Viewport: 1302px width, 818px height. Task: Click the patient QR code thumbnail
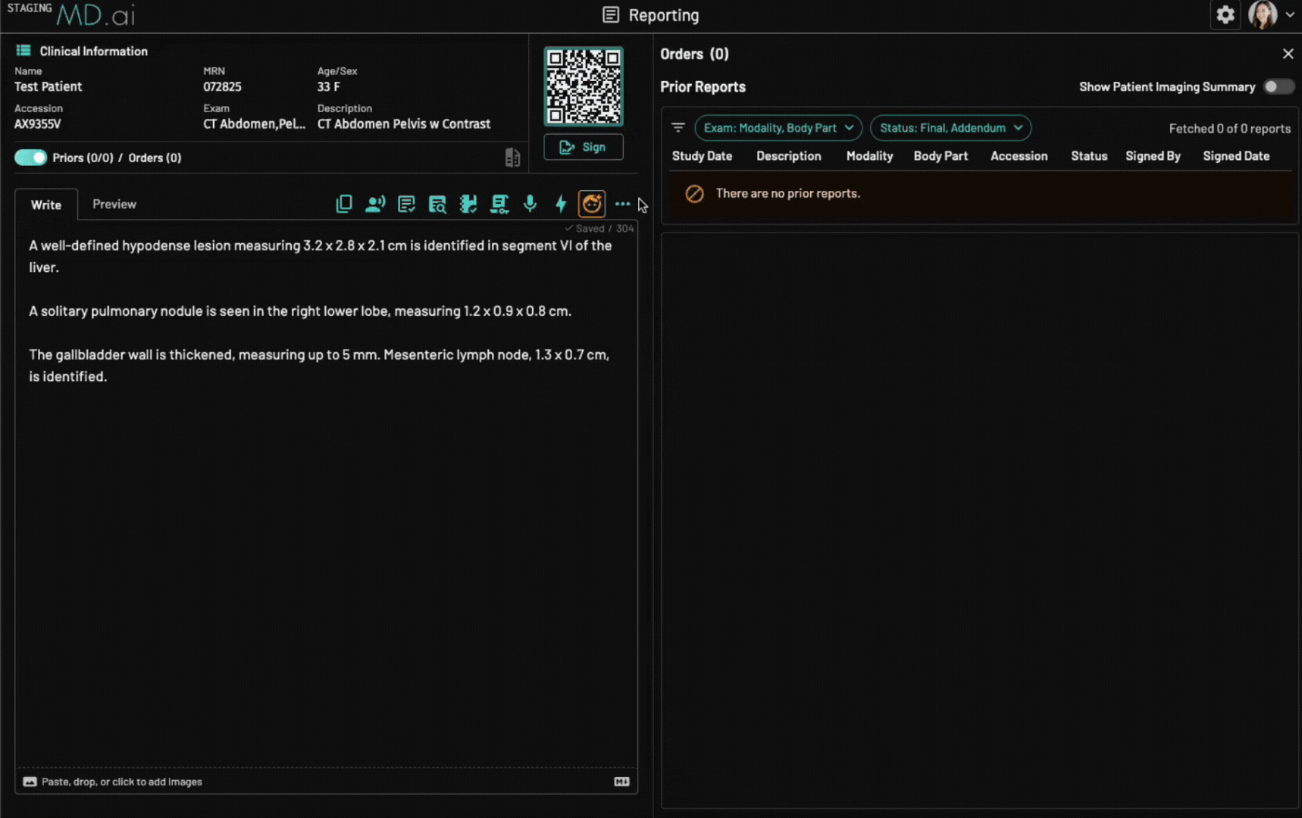[584, 86]
